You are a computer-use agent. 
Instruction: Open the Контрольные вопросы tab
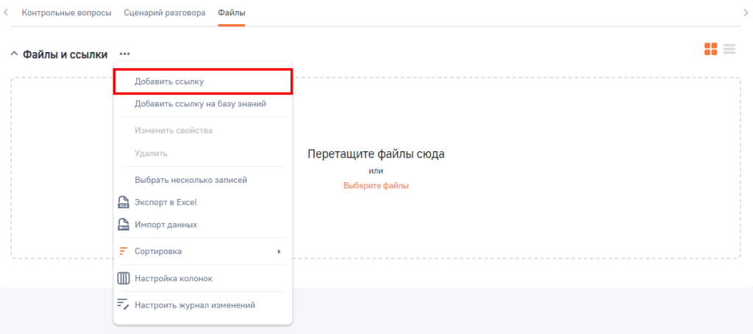click(x=67, y=13)
